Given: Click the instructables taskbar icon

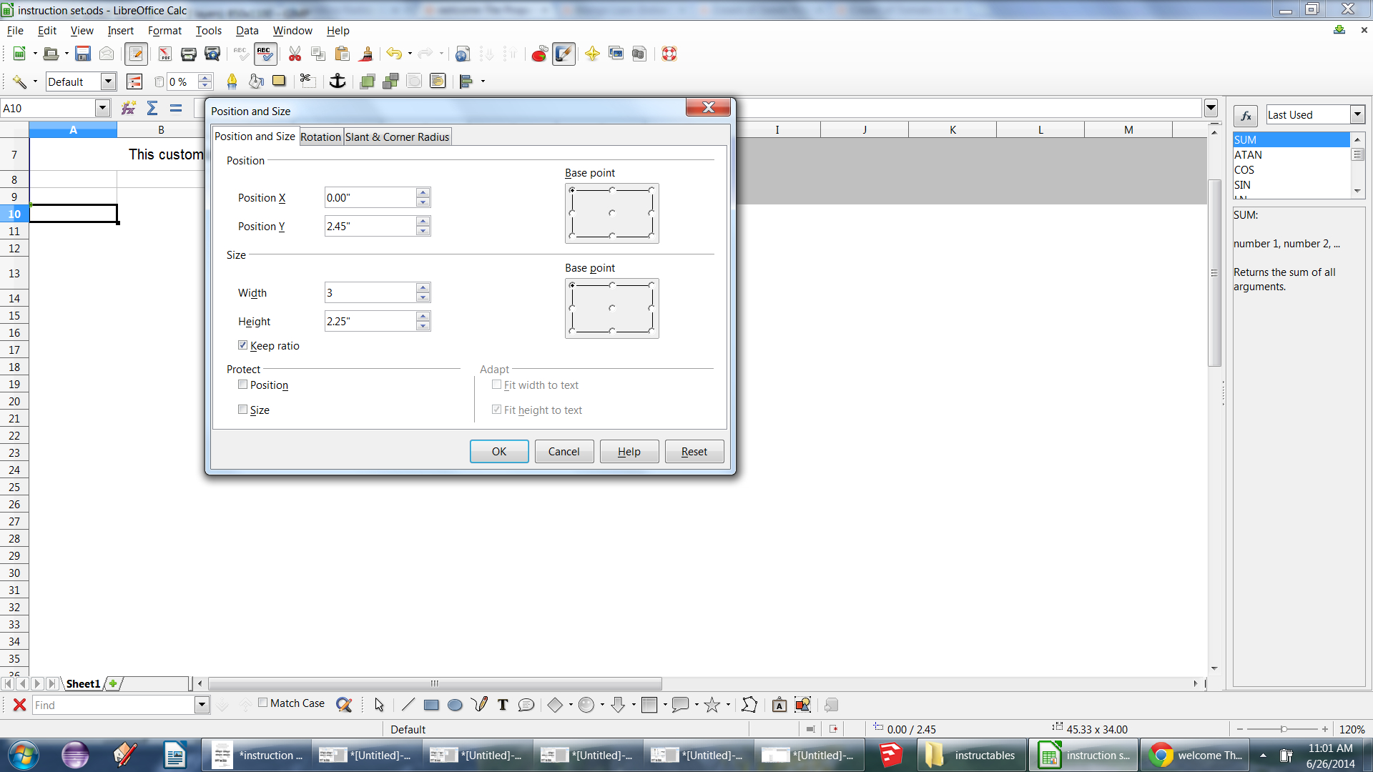Looking at the screenshot, I should [x=971, y=754].
